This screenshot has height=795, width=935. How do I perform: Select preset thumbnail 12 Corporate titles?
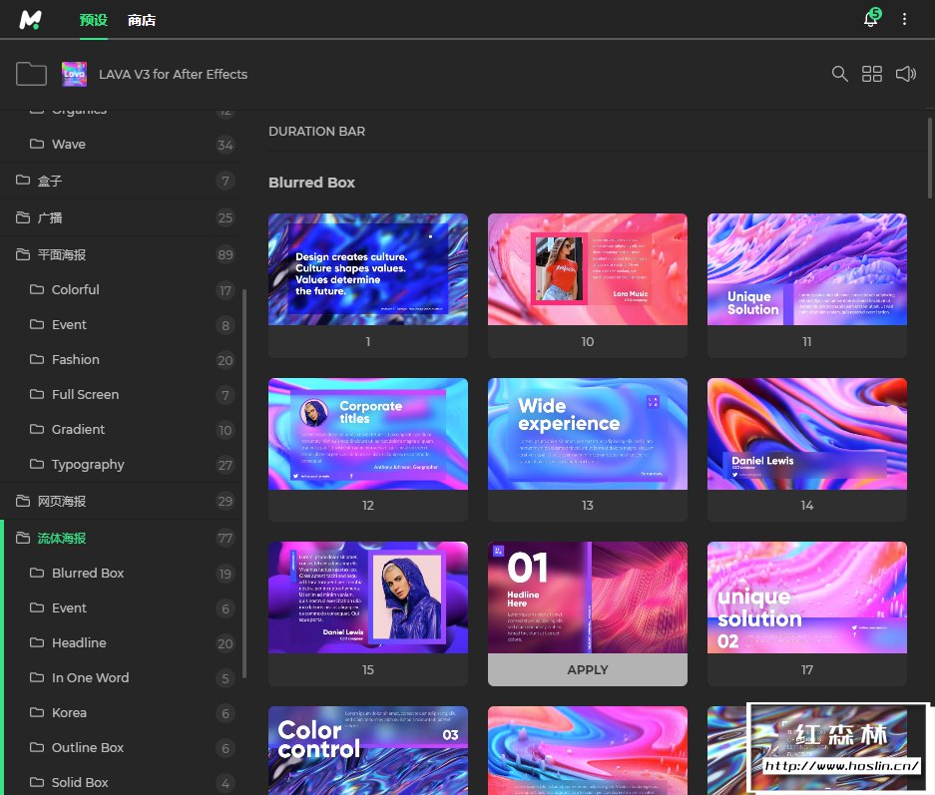(368, 434)
